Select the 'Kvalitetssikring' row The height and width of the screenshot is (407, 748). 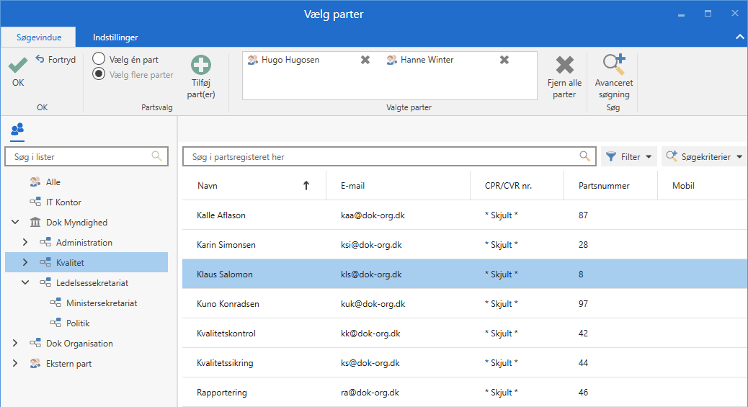[x=465, y=363]
